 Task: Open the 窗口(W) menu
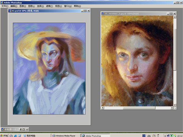tap(68, 6)
